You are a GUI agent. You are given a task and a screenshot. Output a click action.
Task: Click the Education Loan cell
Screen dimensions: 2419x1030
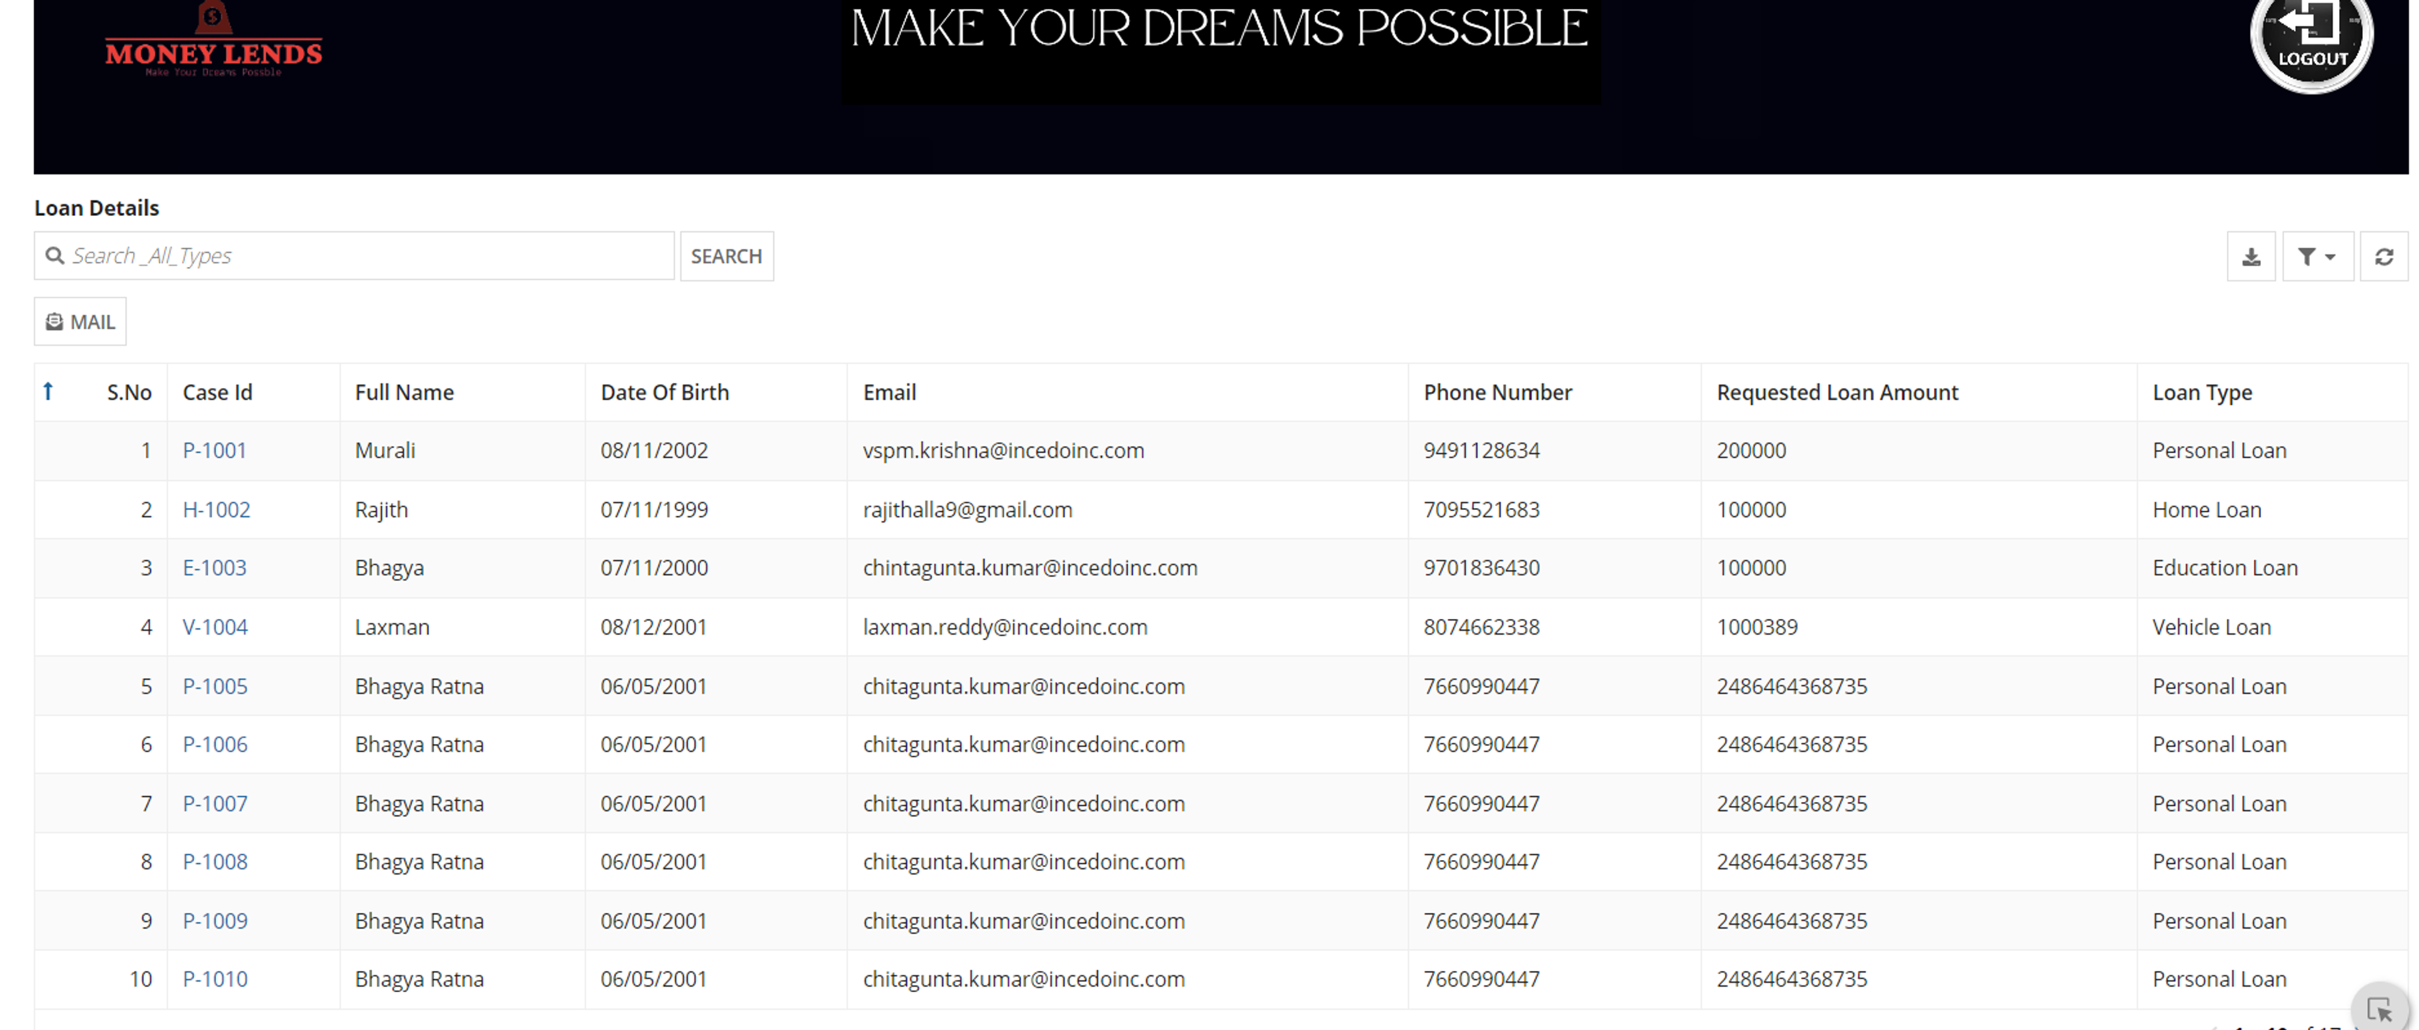point(2224,568)
